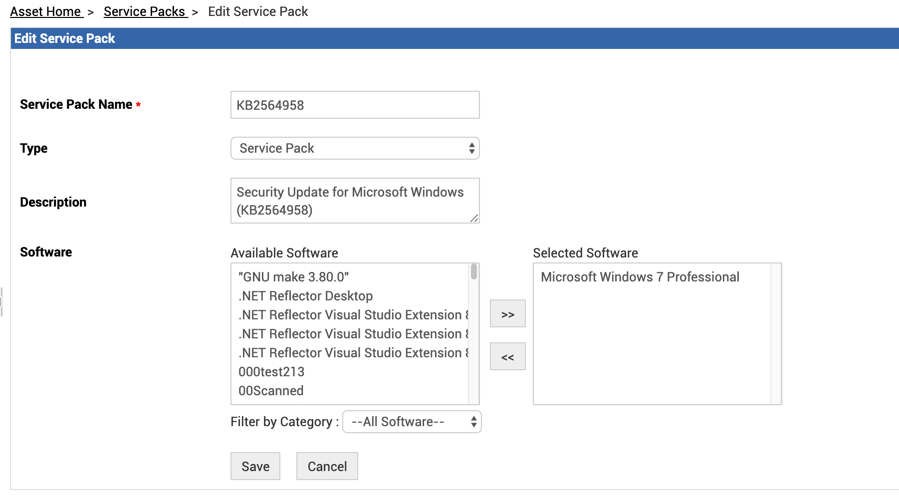This screenshot has width=899, height=500.
Task: Pick 00Scanned in Available Software list
Action: point(271,391)
